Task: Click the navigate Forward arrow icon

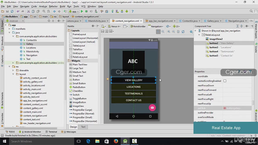Action: [59, 11]
